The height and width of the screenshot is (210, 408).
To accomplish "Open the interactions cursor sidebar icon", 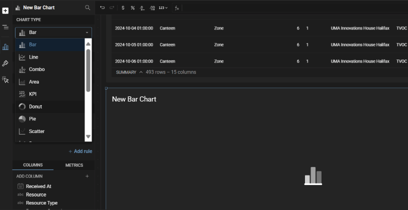I will [x=5, y=79].
